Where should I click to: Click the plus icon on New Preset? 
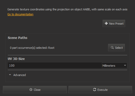click(106, 23)
